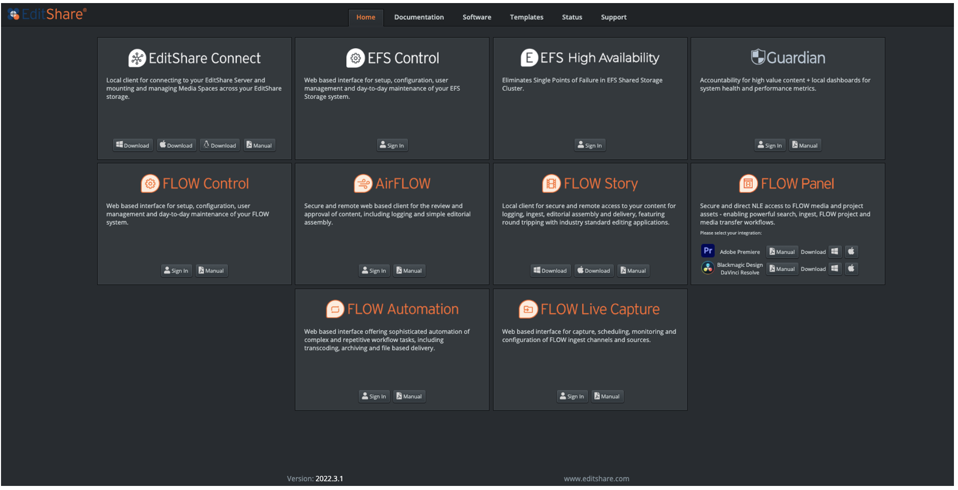The image size is (958, 490).
Task: Download Adobe Premiere panel for Windows
Action: tap(835, 252)
